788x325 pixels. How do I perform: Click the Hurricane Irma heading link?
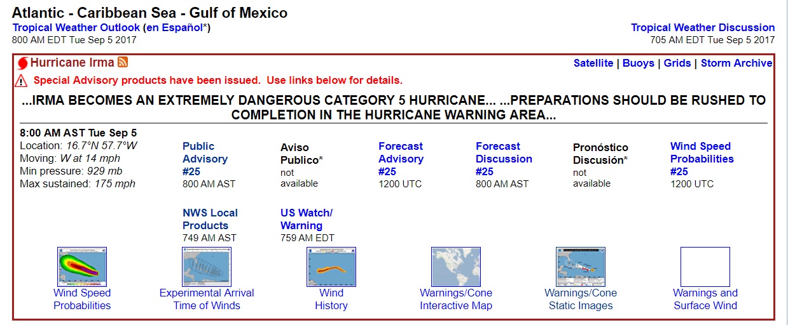[73, 63]
